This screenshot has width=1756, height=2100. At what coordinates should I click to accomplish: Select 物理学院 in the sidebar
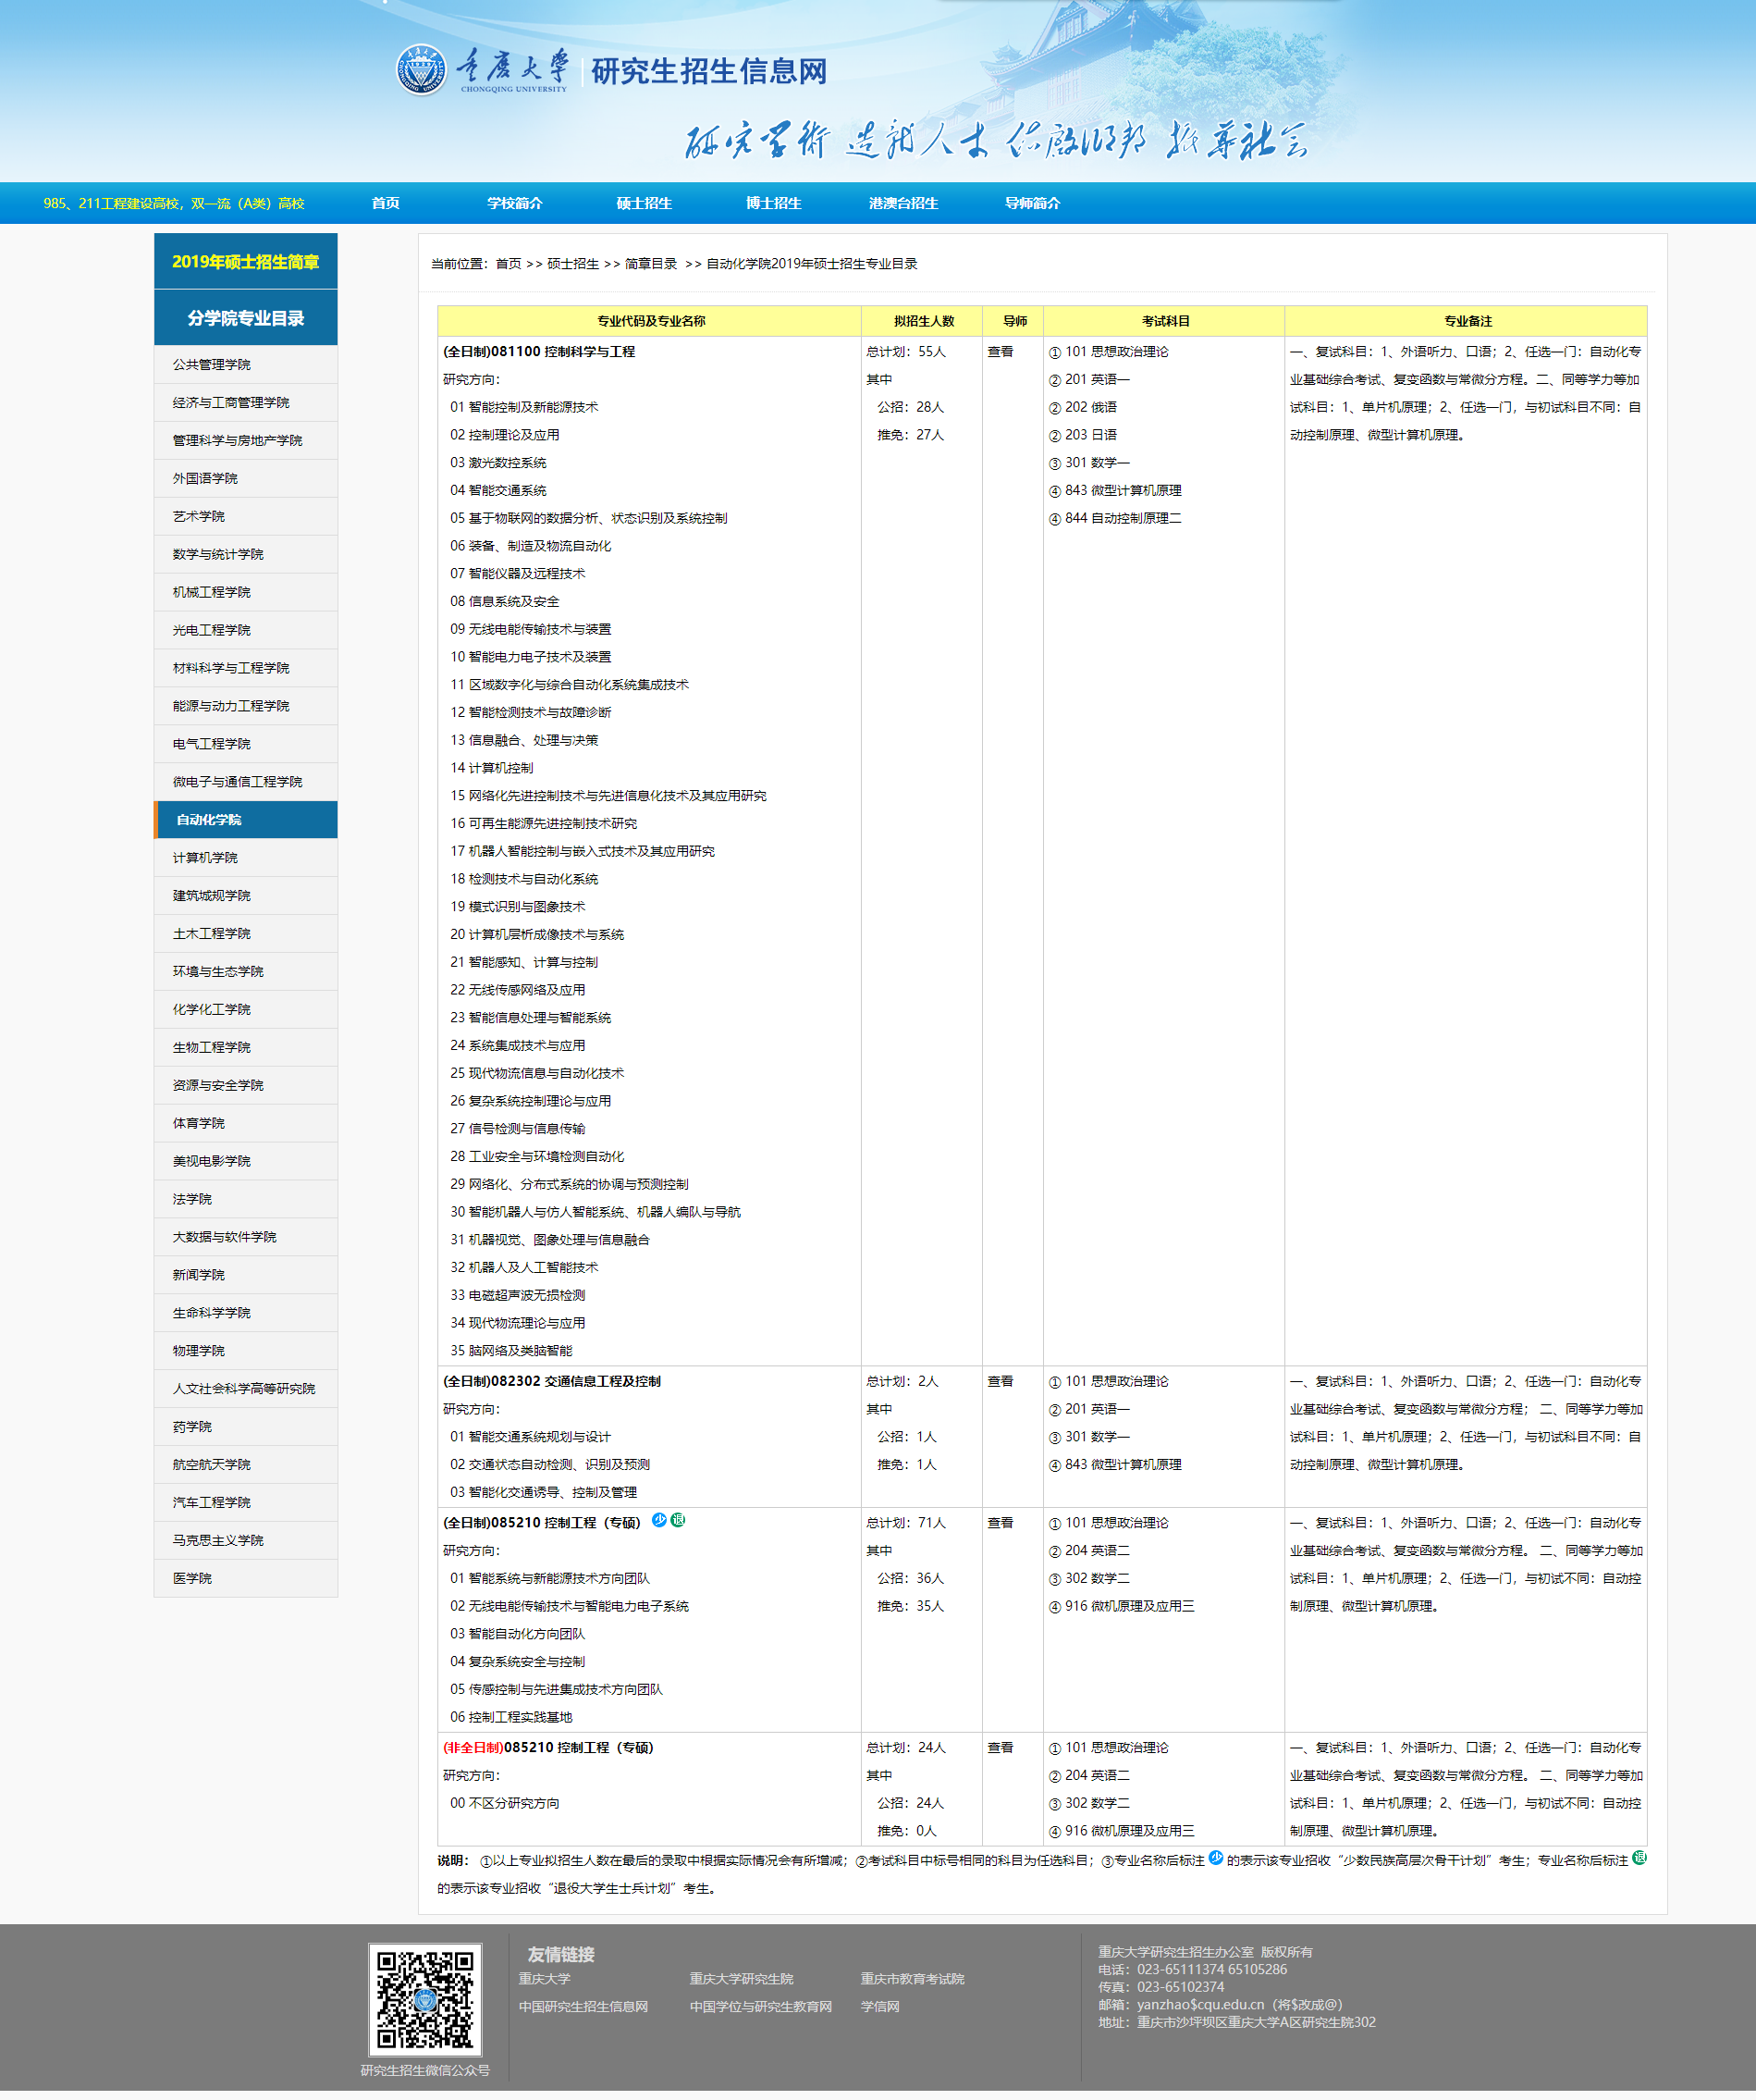(246, 1352)
